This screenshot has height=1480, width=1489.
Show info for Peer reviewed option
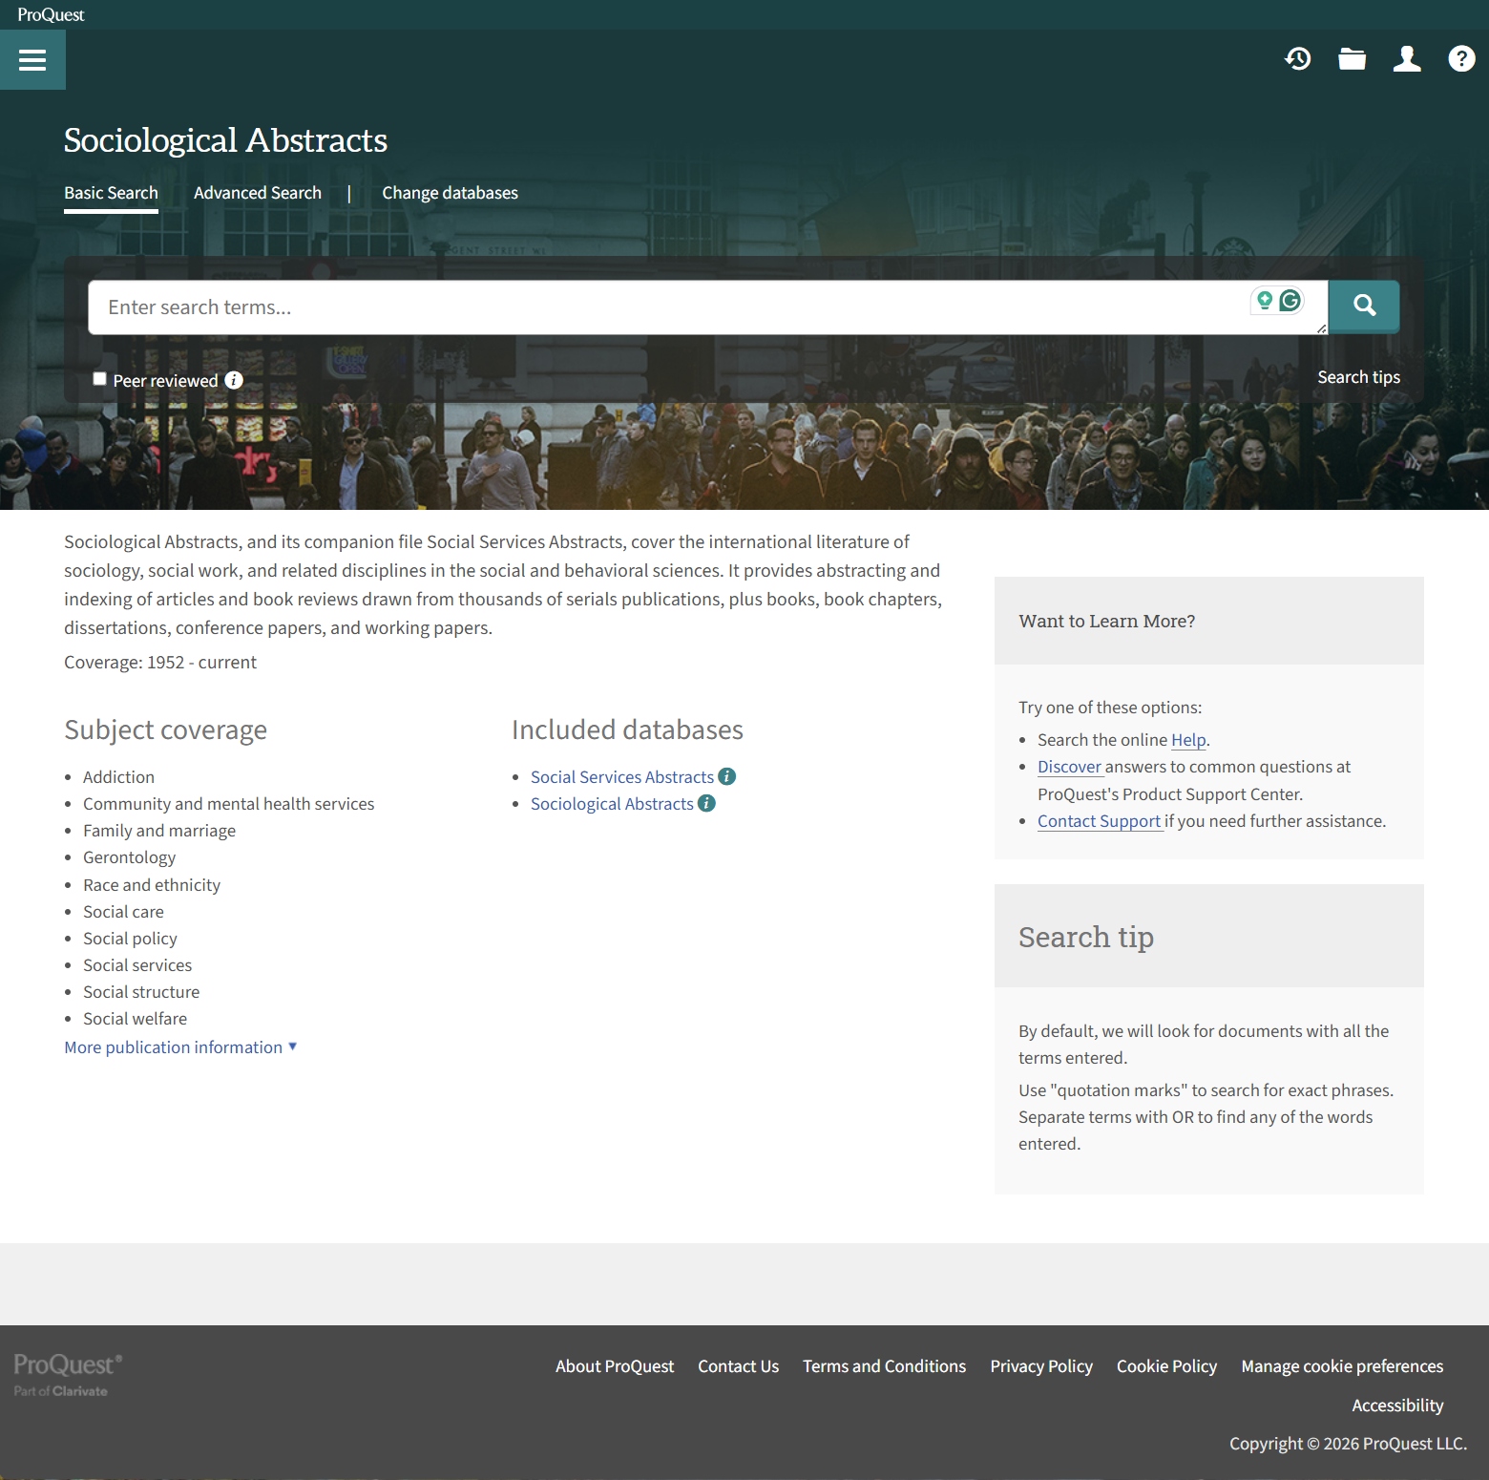pyautogui.click(x=234, y=380)
